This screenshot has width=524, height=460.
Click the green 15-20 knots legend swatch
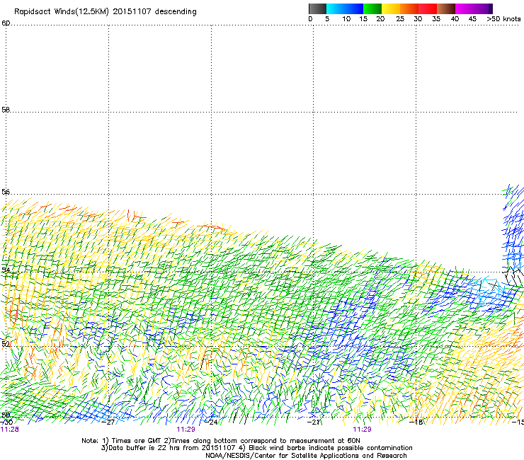click(x=372, y=8)
